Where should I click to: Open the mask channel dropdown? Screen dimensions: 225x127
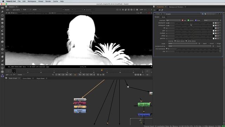[183, 43]
